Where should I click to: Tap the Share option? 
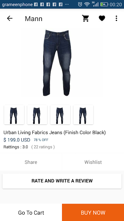point(31,162)
